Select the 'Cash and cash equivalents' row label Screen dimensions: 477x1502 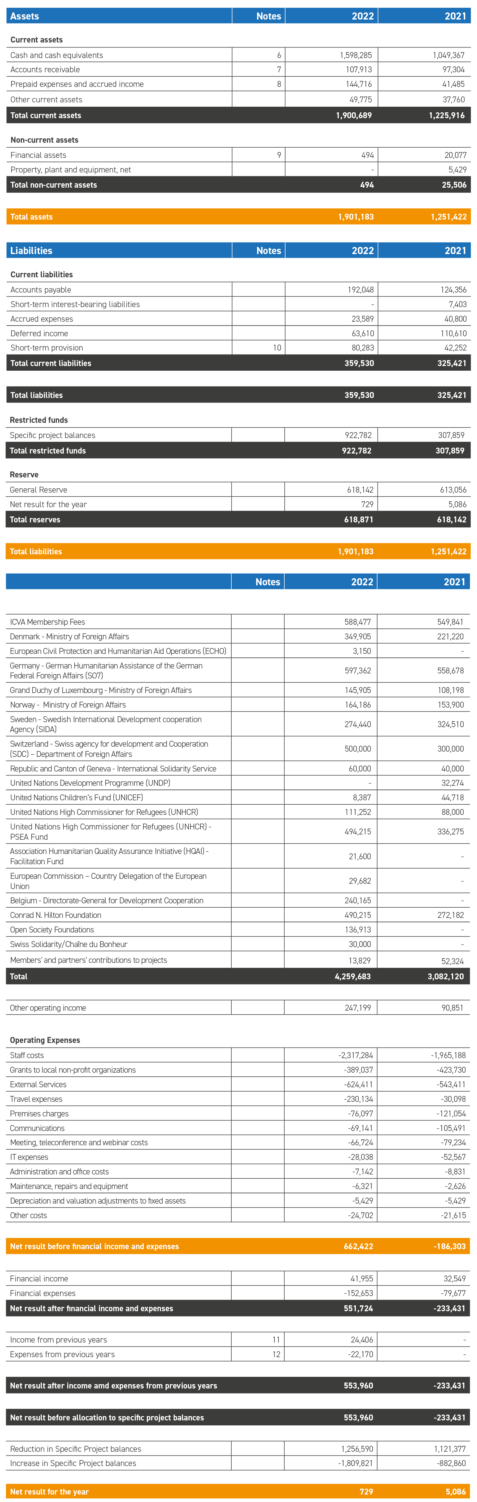[x=56, y=56]
